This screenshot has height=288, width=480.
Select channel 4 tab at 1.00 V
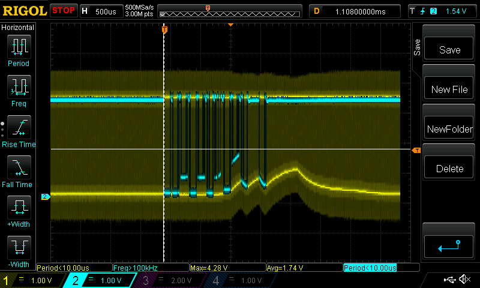pyautogui.click(x=241, y=280)
